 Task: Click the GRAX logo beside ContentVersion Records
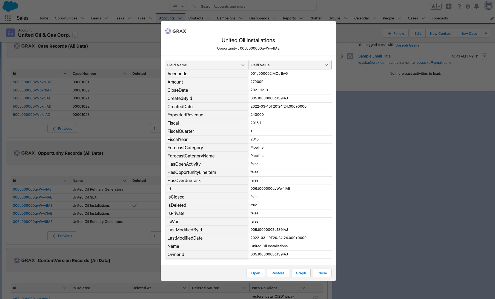[x=24, y=260]
